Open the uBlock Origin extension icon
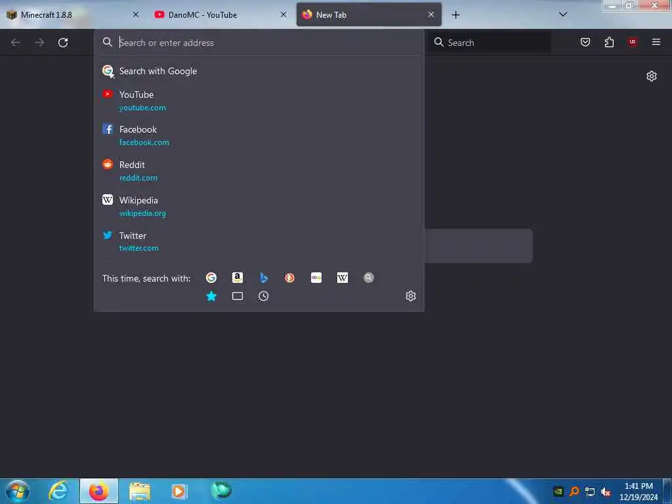The width and height of the screenshot is (672, 504). coord(633,42)
